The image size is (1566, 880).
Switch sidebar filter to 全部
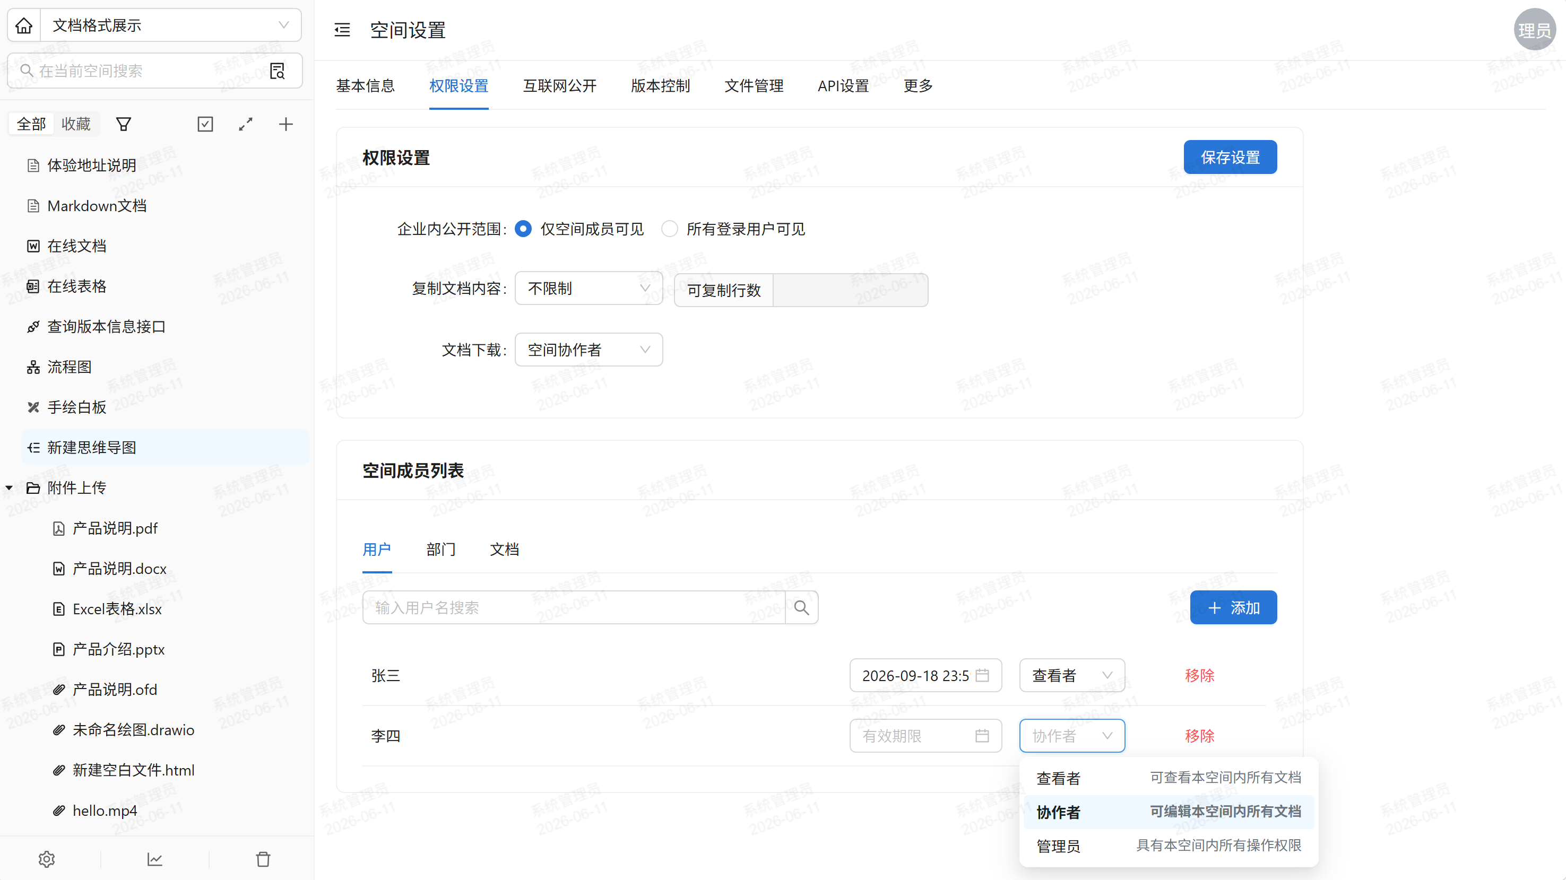click(x=31, y=124)
